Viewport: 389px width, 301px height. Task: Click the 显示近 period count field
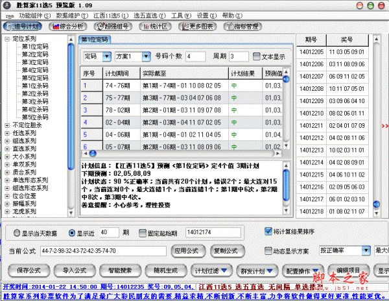pos(109,232)
